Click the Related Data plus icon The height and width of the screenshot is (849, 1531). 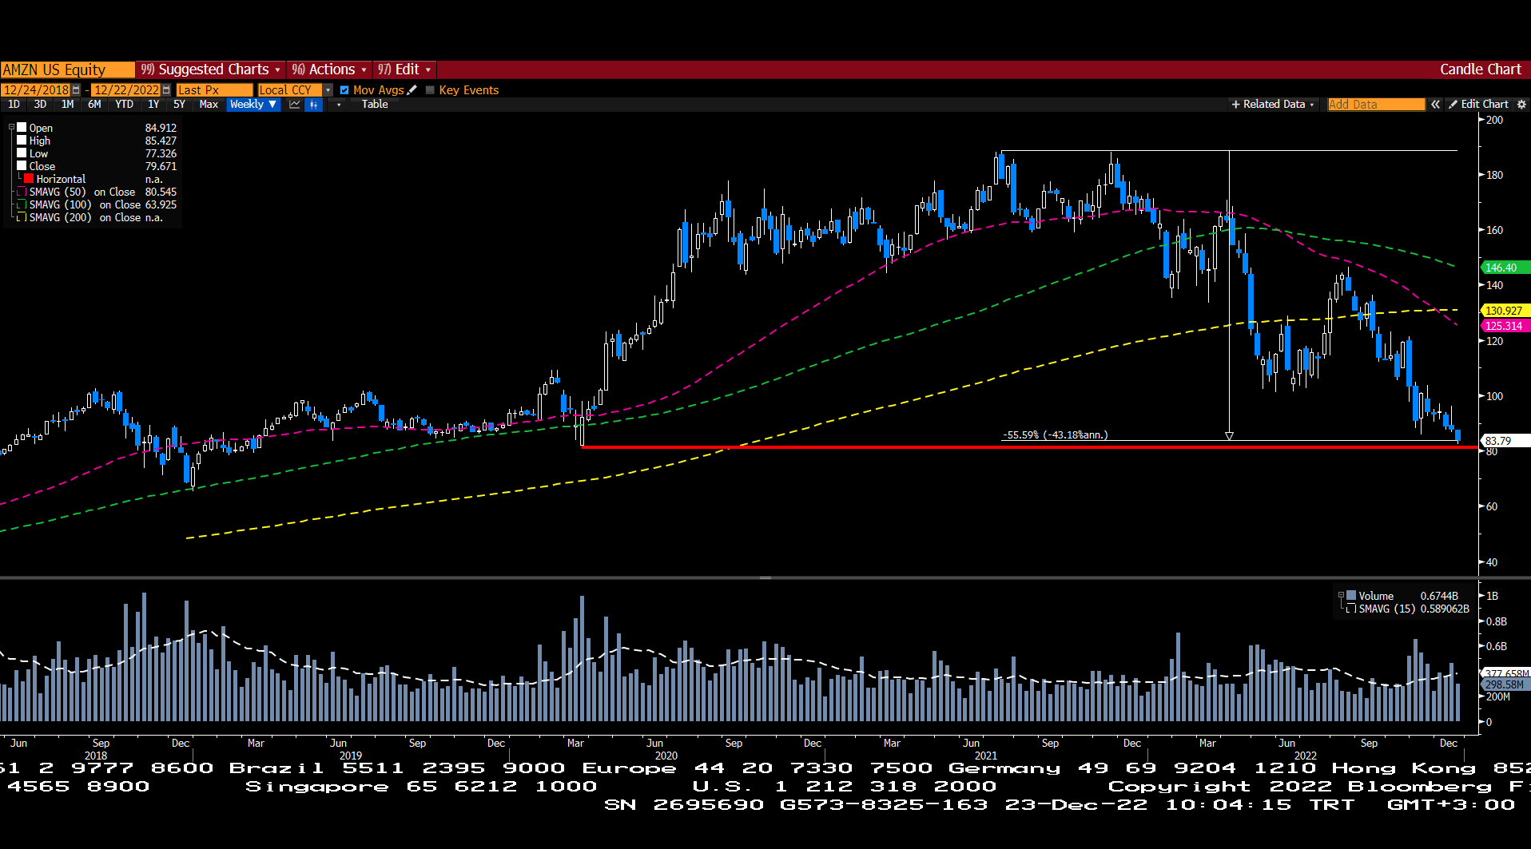1236,105
